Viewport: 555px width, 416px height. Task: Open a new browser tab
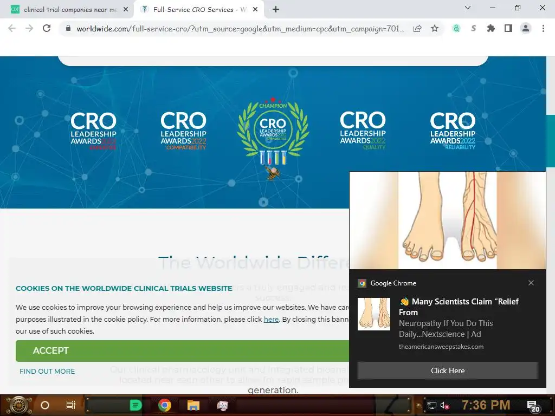click(276, 10)
